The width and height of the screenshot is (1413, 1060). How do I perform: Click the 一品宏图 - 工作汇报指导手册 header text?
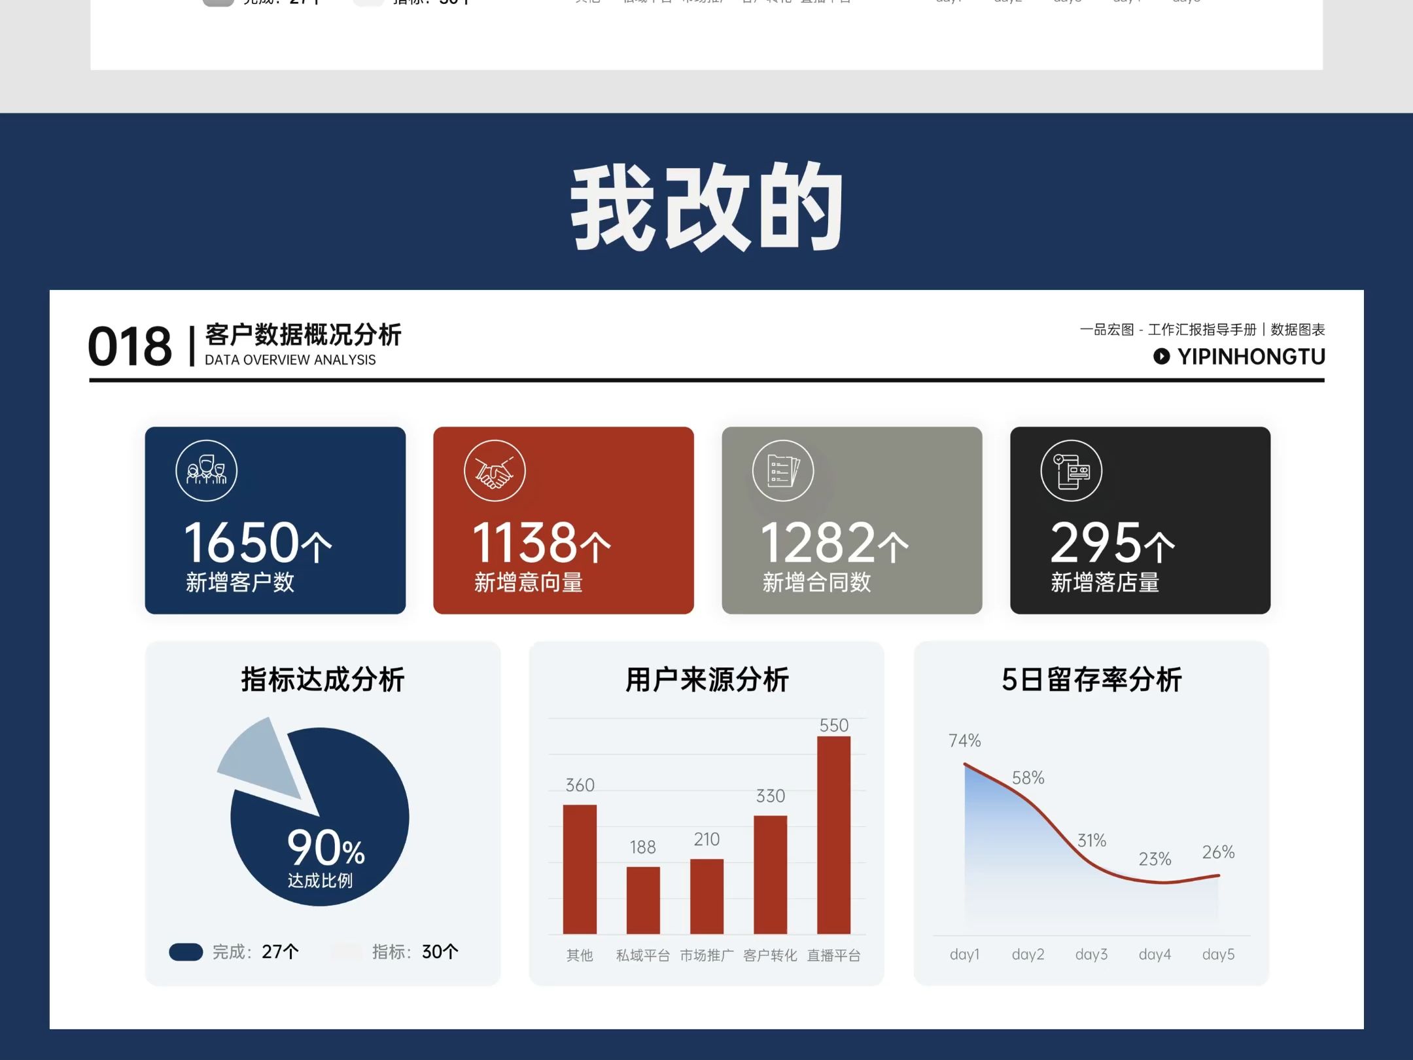pos(1168,330)
